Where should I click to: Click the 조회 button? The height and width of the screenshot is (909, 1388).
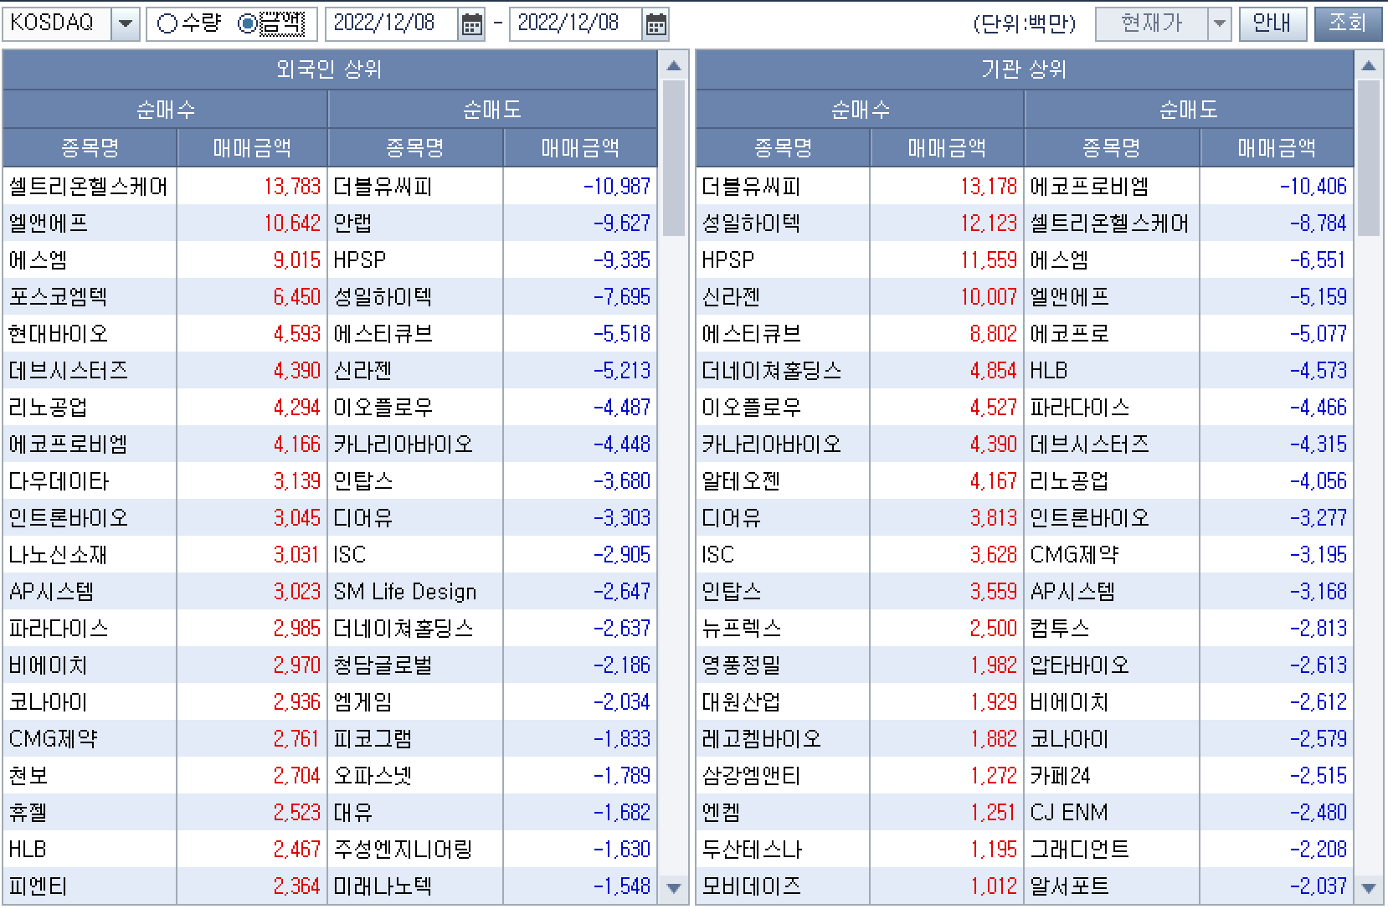1347,24
